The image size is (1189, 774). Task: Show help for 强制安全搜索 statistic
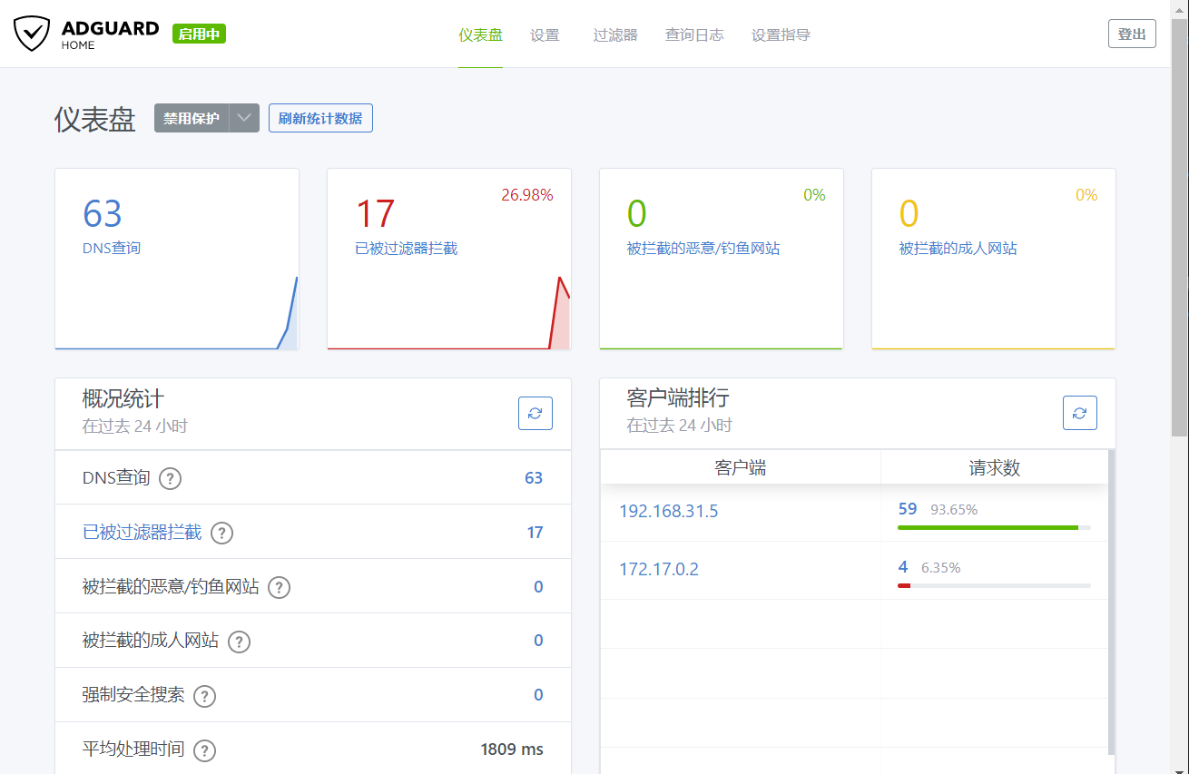205,696
